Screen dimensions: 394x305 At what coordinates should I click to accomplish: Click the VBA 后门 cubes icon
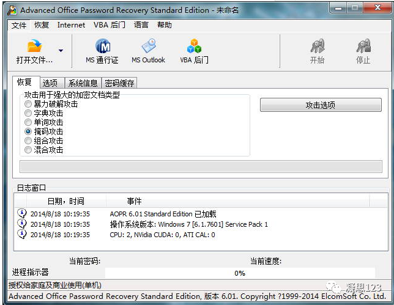click(x=194, y=46)
